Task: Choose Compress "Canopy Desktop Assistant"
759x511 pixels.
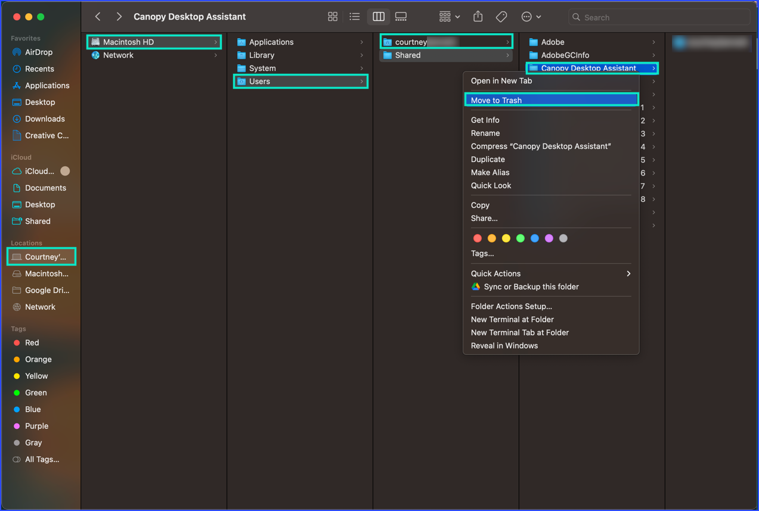Action: [x=551, y=147]
